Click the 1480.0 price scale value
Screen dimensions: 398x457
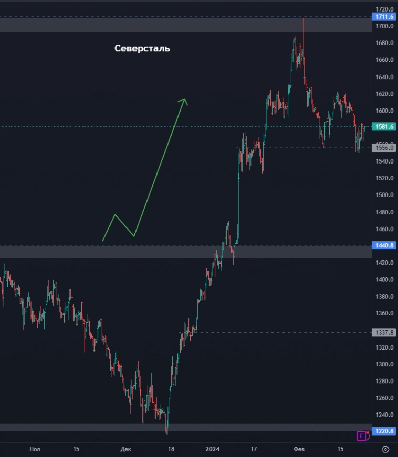(384, 212)
